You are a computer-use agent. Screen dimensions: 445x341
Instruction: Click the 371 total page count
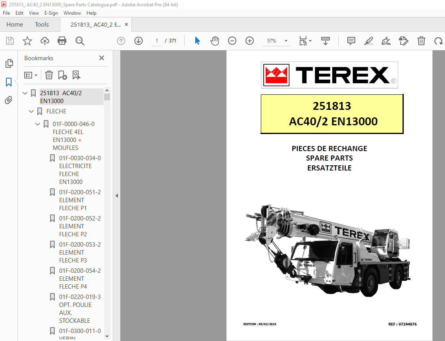pyautogui.click(x=173, y=41)
